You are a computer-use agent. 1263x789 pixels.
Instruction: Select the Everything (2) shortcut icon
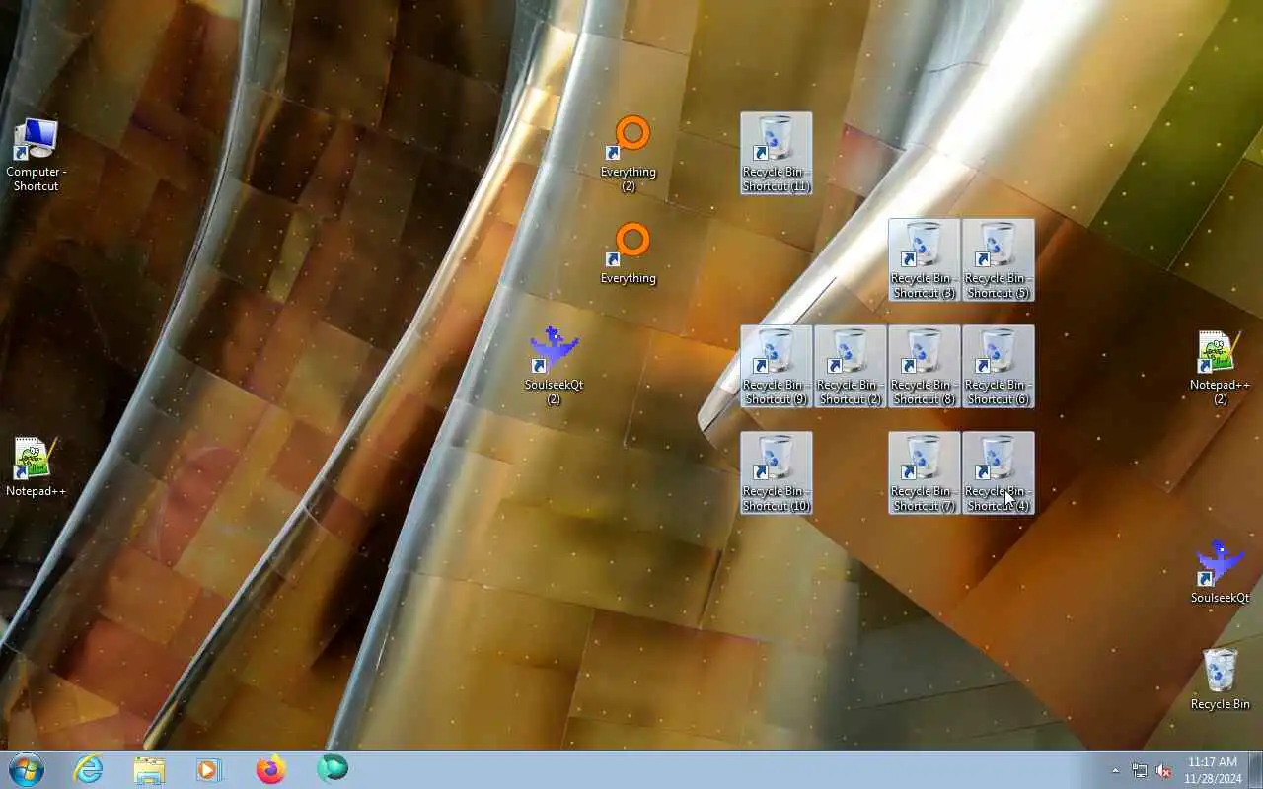(629, 155)
